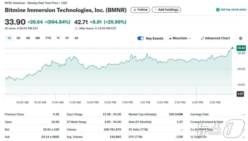Open the Get top stock picks link
The height and width of the screenshot is (141, 248).
233,10
